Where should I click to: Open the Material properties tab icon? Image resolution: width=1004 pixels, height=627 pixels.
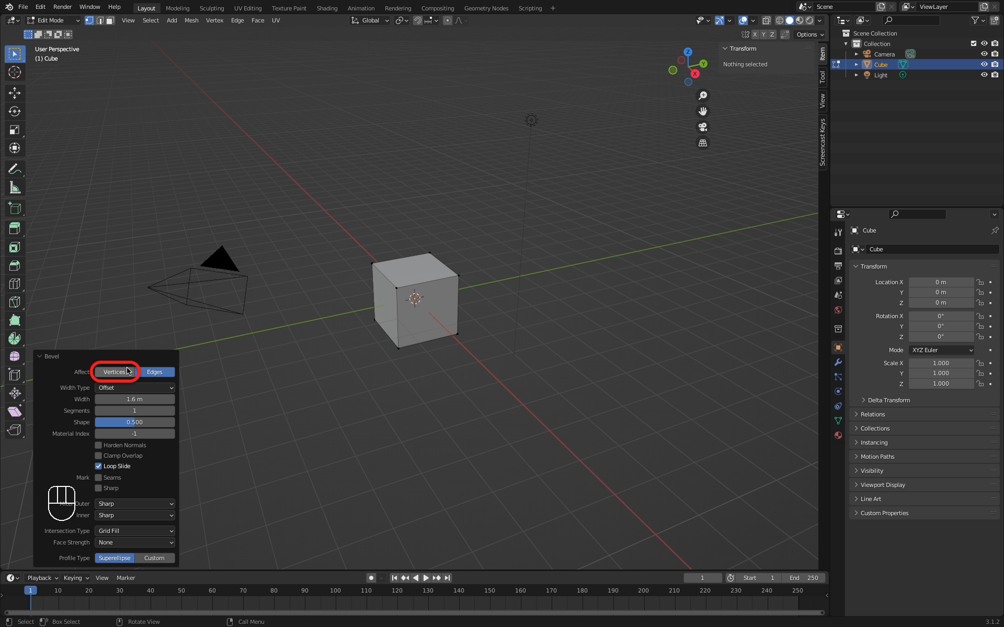(x=838, y=435)
